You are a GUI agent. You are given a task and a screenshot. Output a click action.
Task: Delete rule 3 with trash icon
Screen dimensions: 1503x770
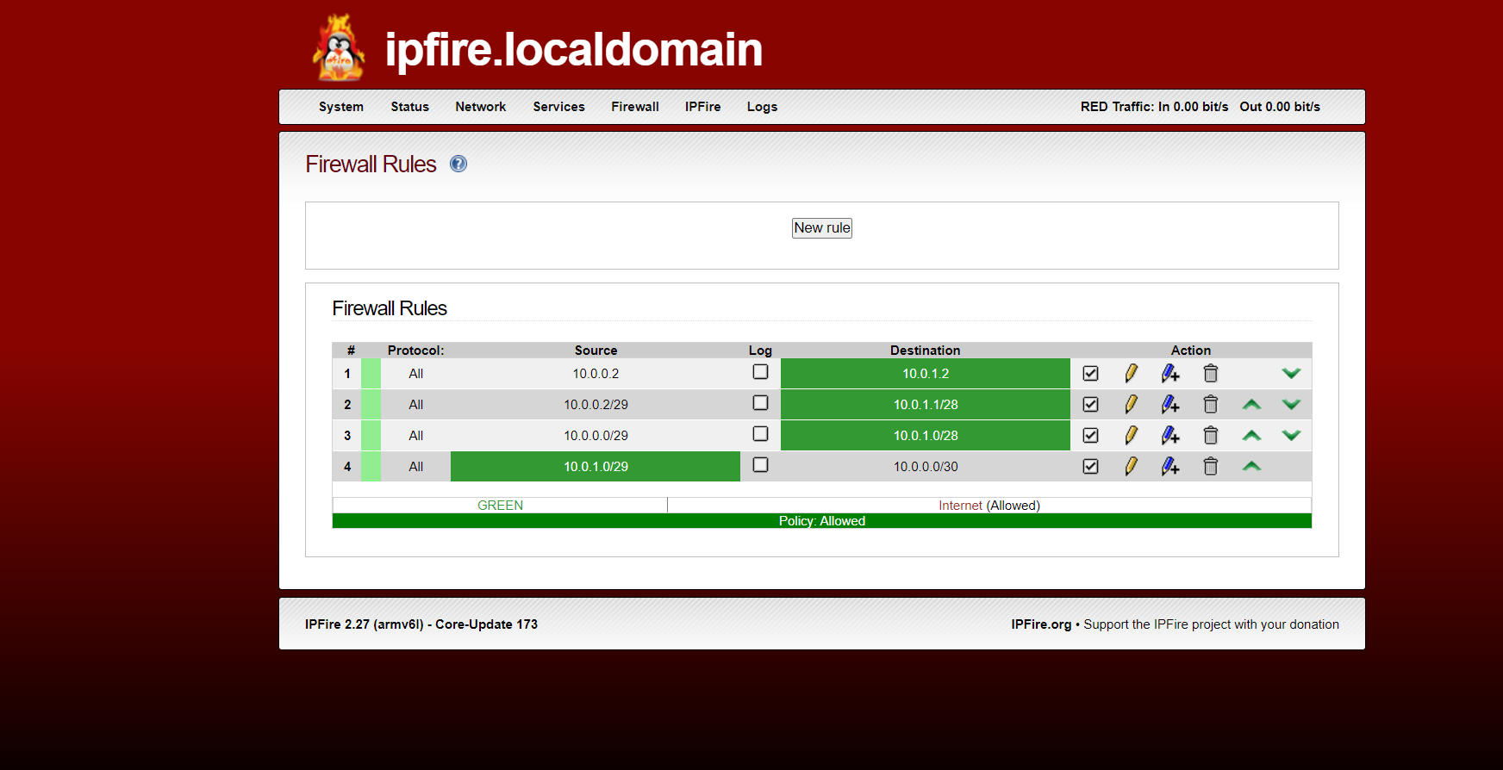[x=1211, y=435]
